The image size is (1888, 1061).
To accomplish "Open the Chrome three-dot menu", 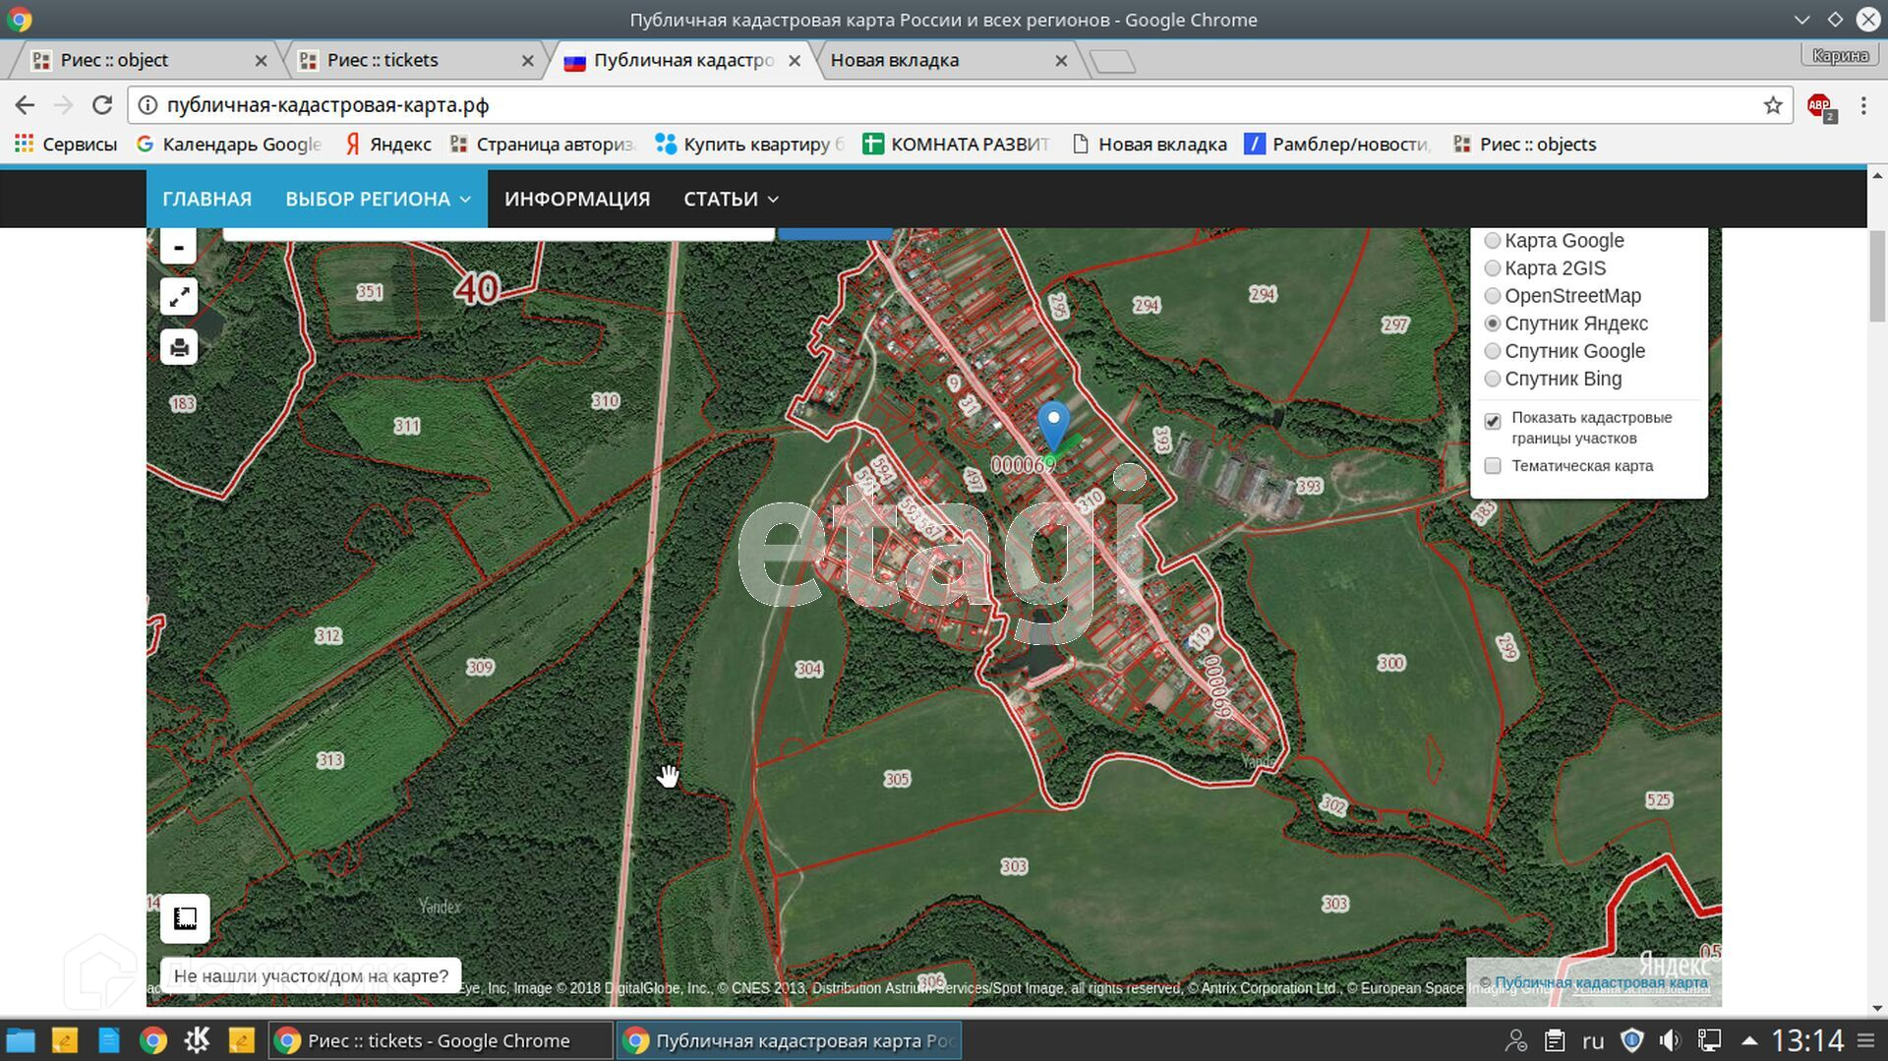I will 1862,105.
